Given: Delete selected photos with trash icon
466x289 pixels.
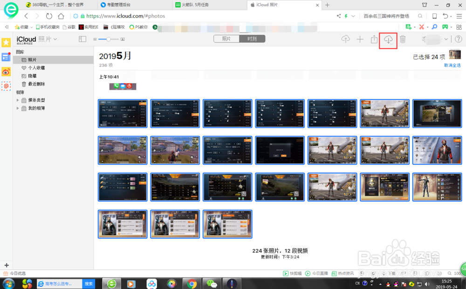Looking at the screenshot, I should coord(403,39).
